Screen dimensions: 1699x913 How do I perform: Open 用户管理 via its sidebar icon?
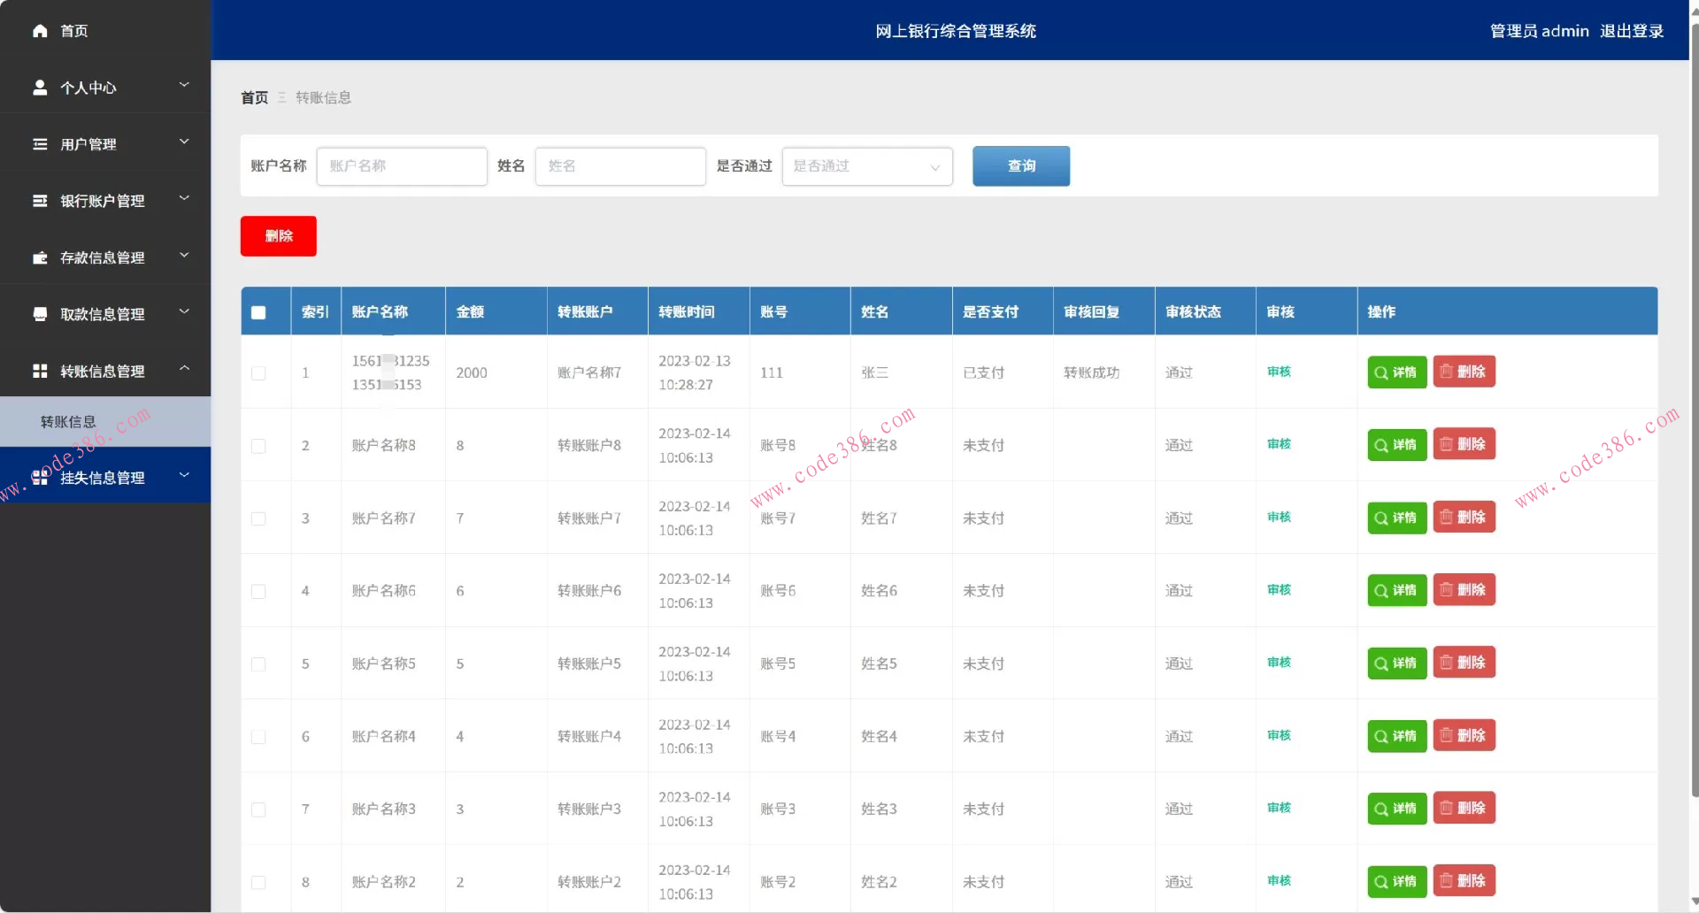pos(40,143)
